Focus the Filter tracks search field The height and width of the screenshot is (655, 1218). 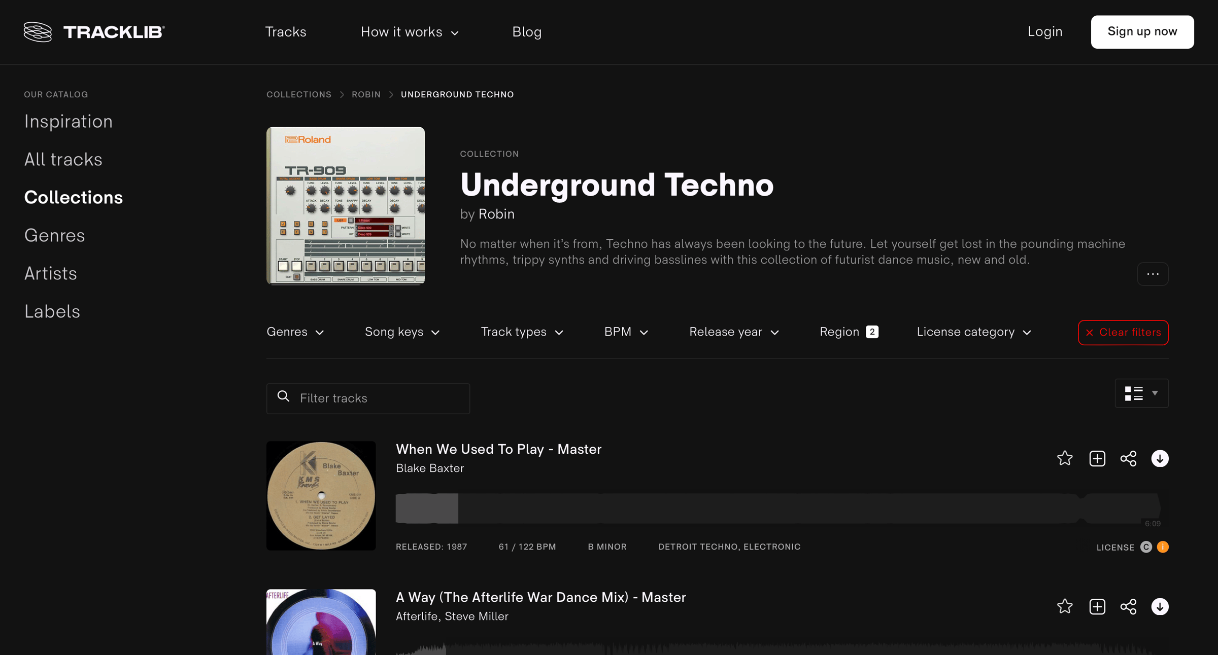[368, 398]
